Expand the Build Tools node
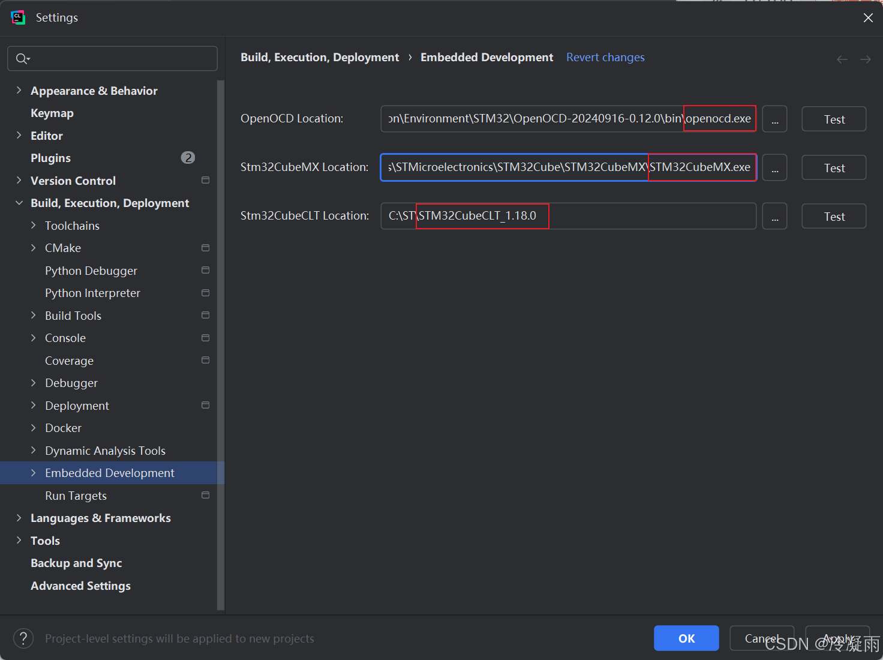Viewport: 883px width, 660px height. (33, 315)
